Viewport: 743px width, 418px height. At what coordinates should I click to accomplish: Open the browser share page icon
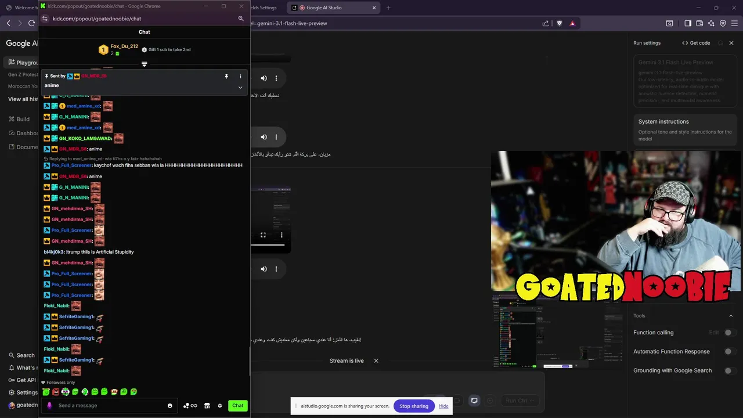[546, 23]
